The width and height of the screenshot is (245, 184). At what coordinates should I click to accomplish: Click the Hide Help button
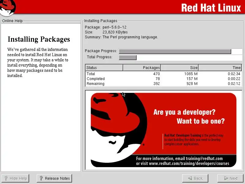(x=15, y=178)
